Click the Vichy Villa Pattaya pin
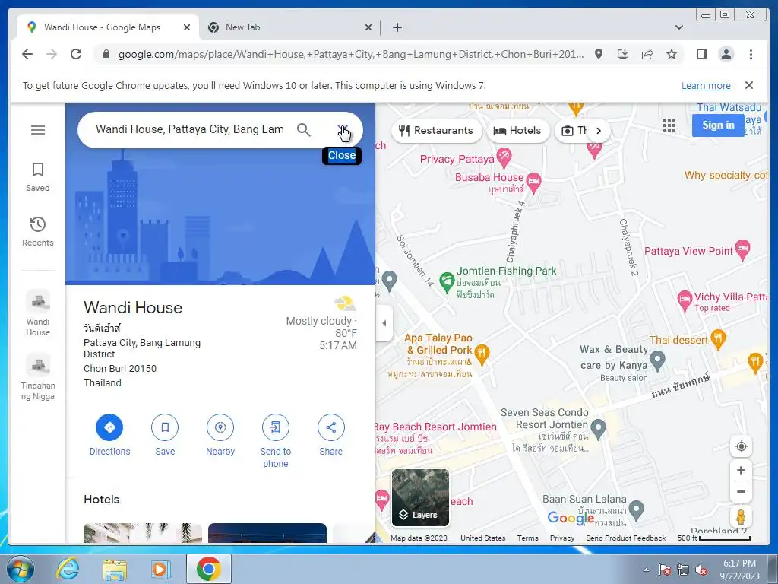 tap(685, 300)
